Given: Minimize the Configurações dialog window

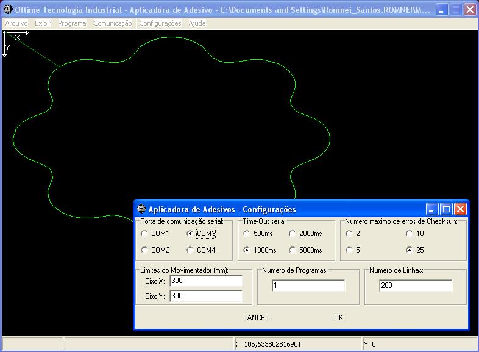Looking at the screenshot, I should 432,209.
